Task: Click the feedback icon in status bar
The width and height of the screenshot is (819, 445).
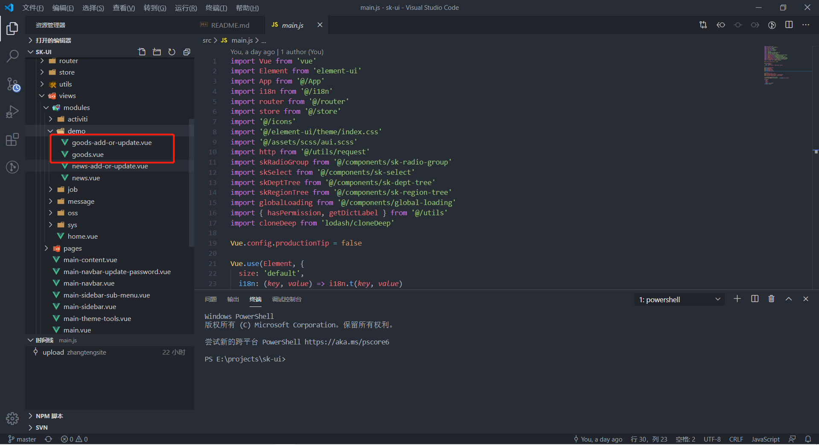Action: [792, 439]
